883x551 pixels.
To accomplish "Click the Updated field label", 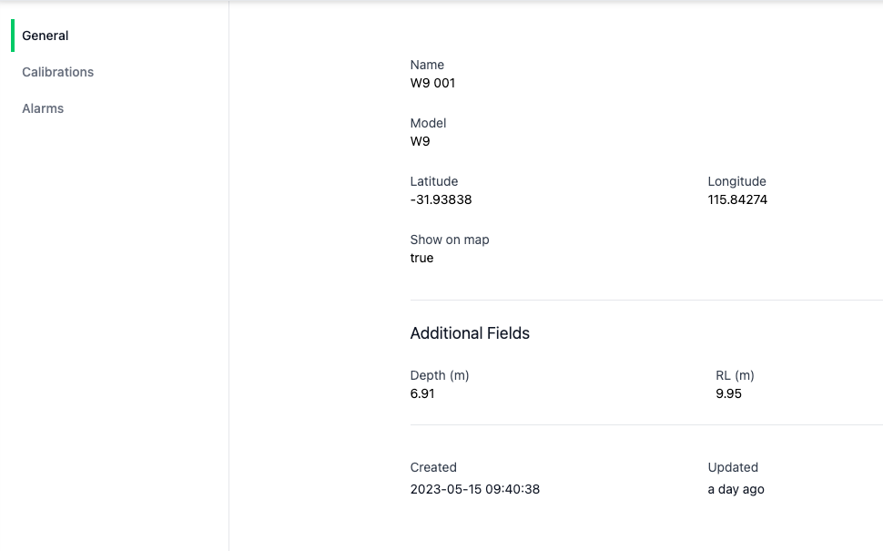I will point(733,467).
